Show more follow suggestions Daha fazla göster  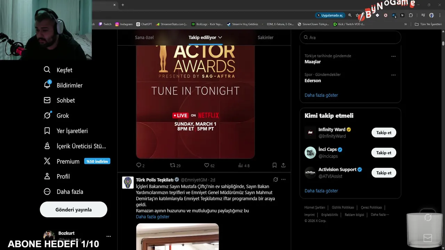(321, 191)
